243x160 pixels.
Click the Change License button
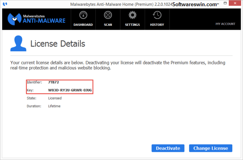211,148
